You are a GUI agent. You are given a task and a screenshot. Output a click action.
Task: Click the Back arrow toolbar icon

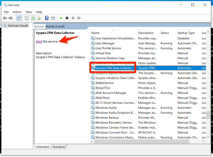click(x=5, y=18)
